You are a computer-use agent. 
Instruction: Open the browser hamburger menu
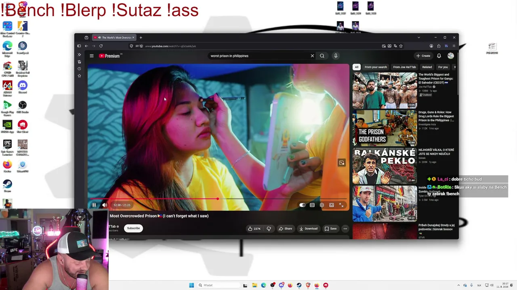coord(454,46)
